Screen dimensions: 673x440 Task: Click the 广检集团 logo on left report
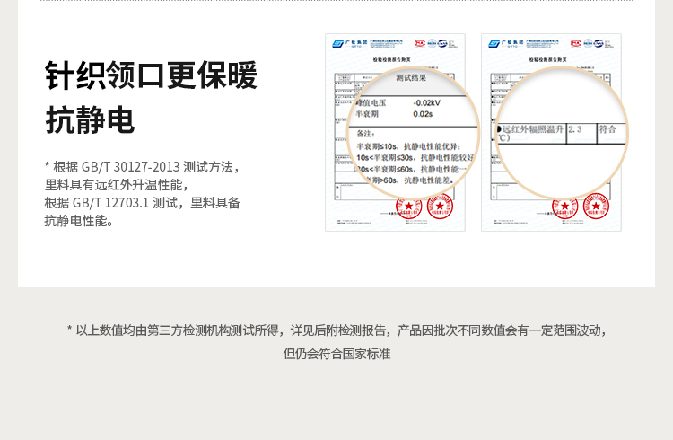point(350,43)
